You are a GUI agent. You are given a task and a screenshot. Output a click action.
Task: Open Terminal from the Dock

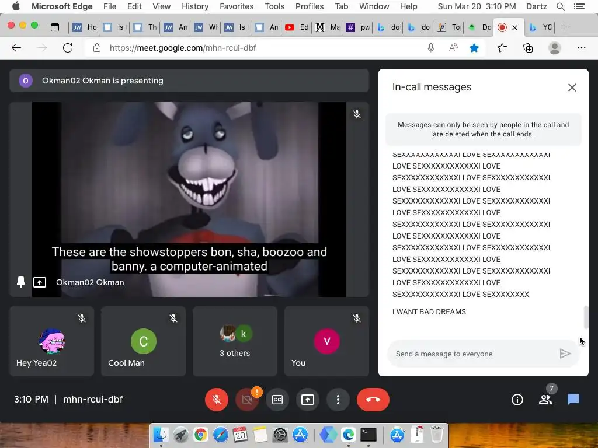(x=368, y=434)
